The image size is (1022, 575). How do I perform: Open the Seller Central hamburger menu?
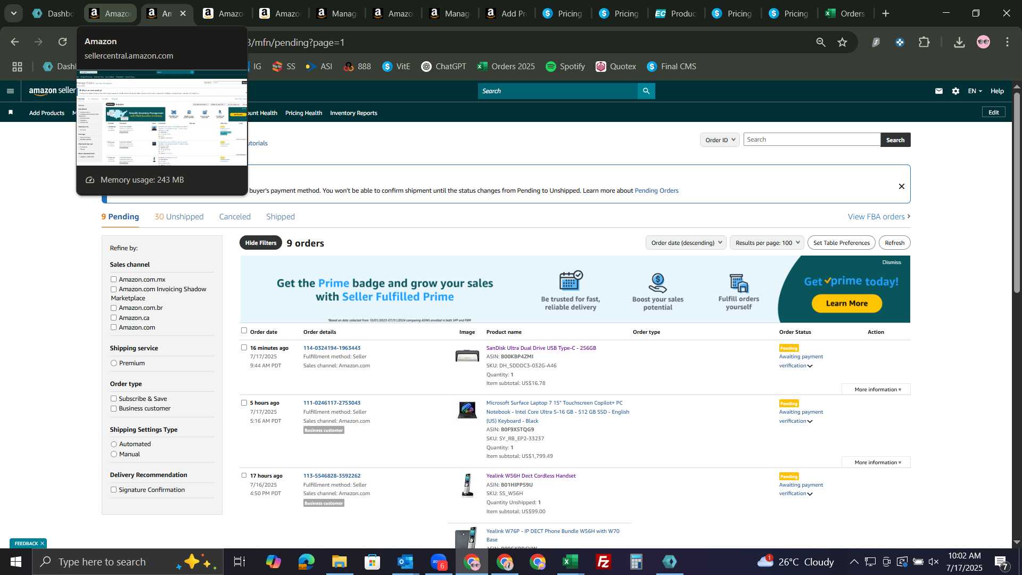tap(10, 91)
